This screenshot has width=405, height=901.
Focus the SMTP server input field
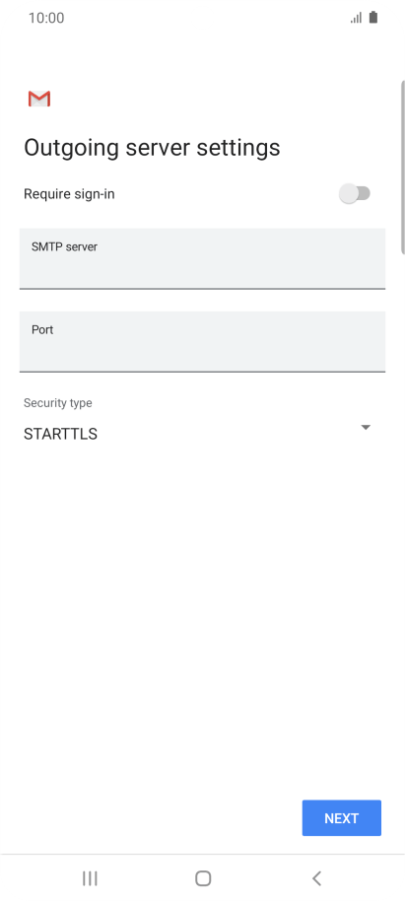202,258
